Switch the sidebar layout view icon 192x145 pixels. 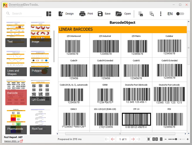pos(49,14)
